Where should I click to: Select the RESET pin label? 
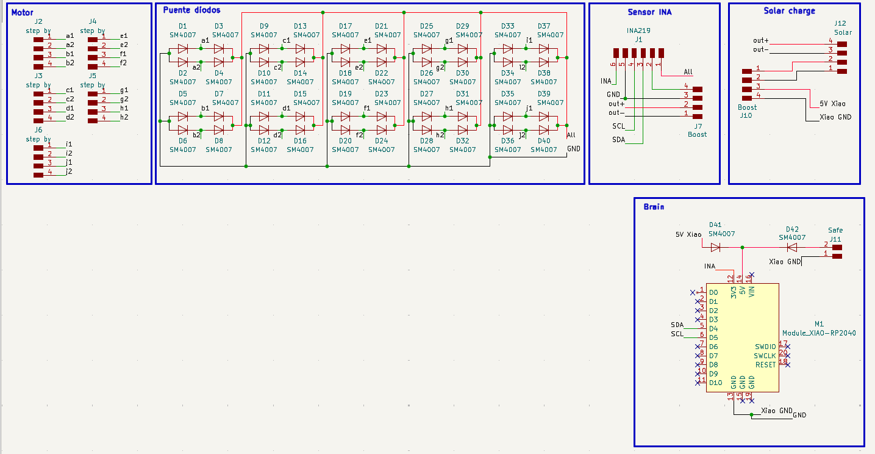point(766,365)
